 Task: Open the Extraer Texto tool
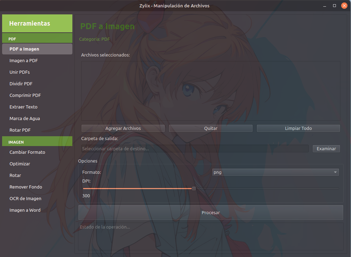(x=37, y=107)
